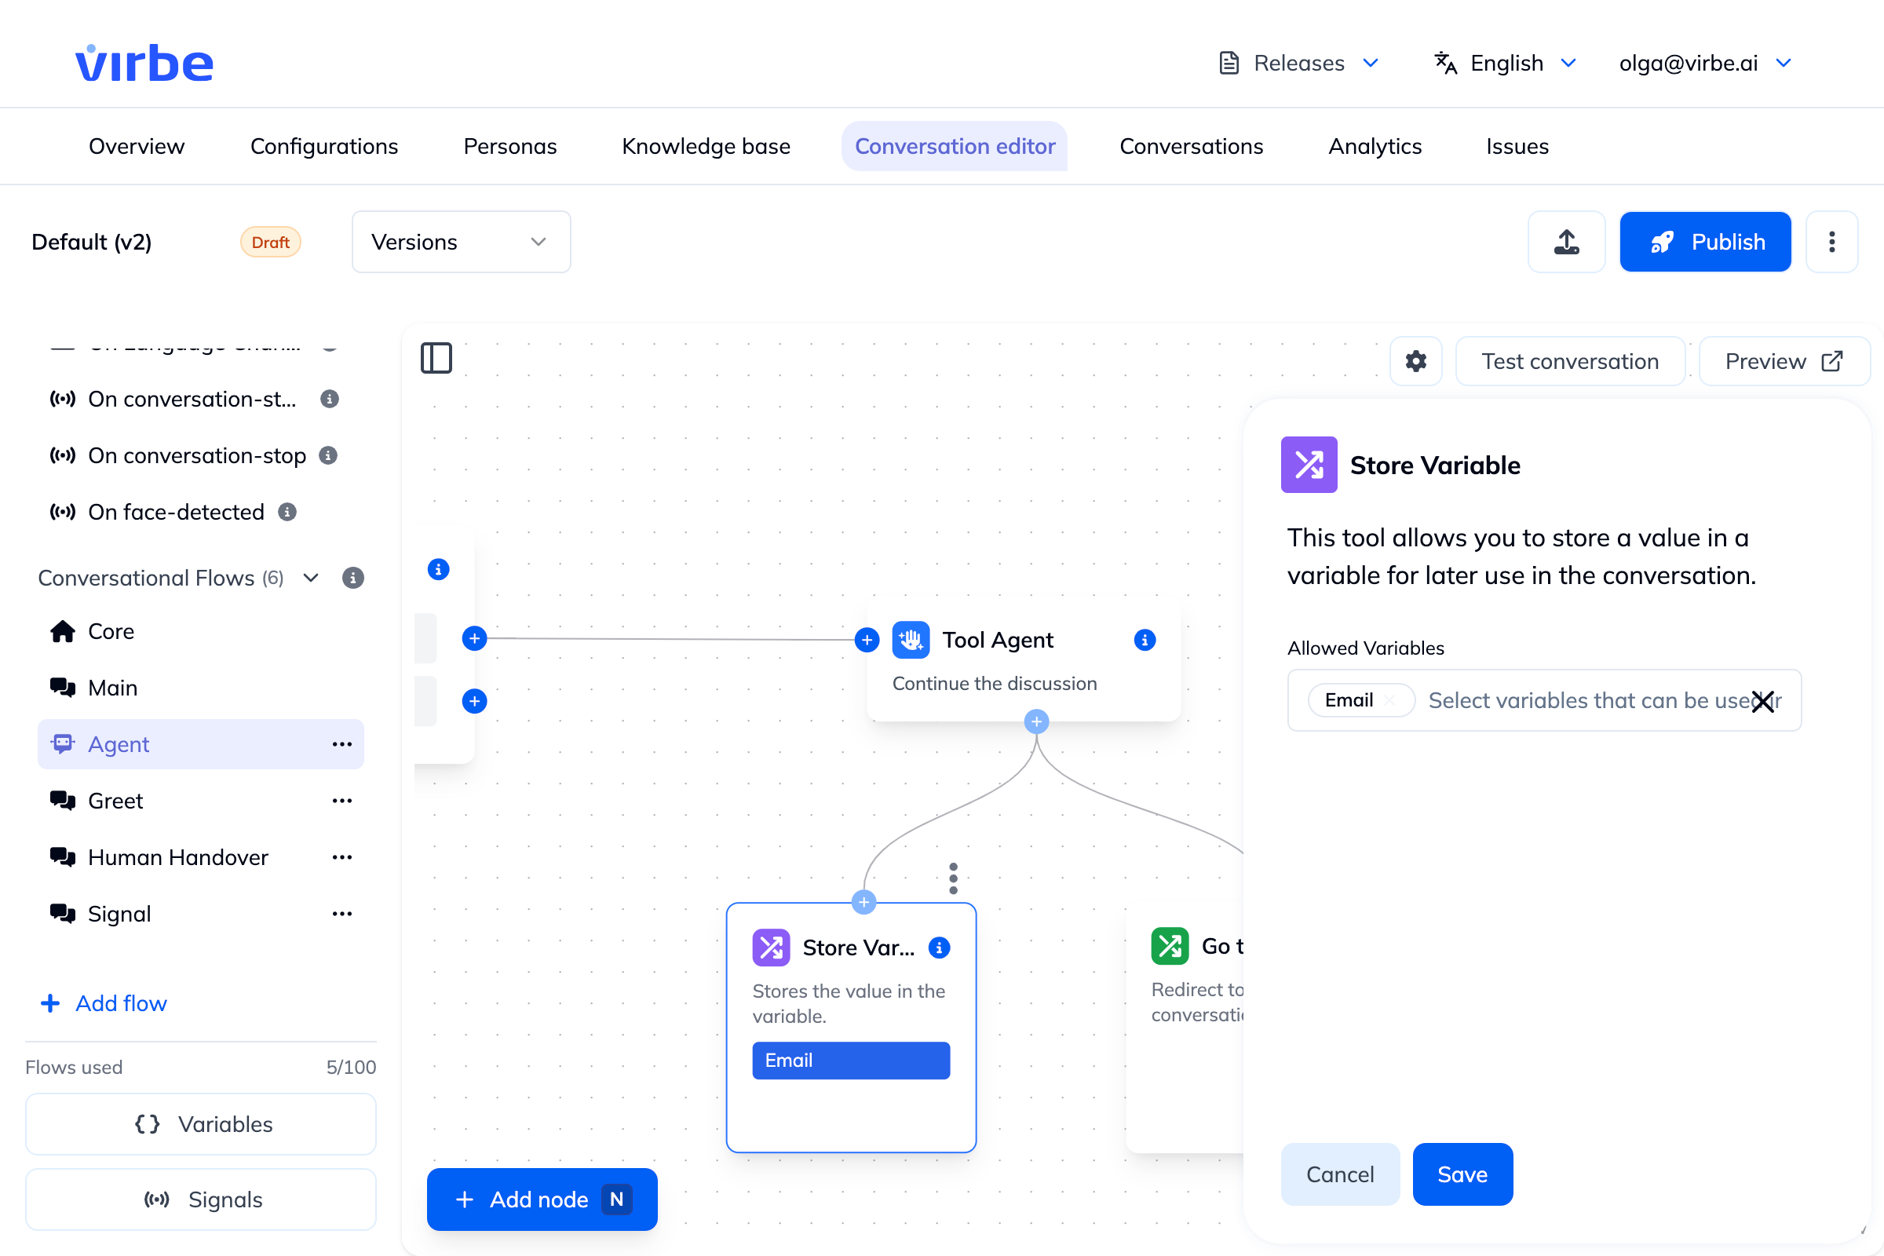Click the Publish button

point(1705,242)
